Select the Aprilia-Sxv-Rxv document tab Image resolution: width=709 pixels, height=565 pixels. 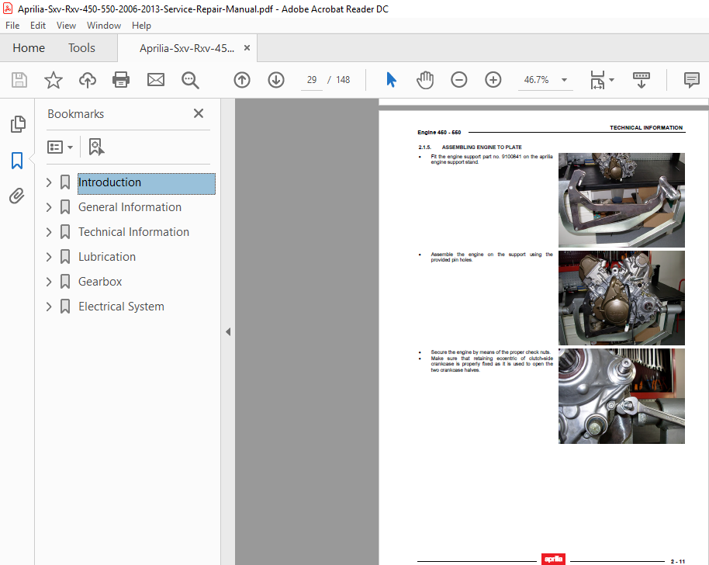click(x=187, y=48)
